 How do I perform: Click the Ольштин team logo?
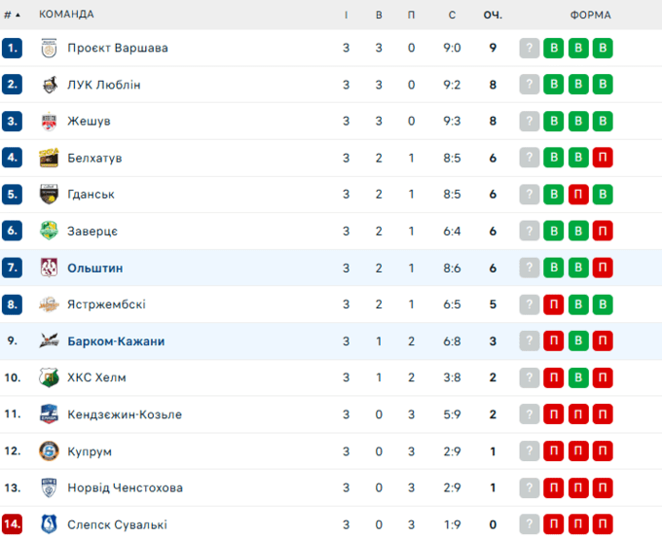click(x=50, y=268)
